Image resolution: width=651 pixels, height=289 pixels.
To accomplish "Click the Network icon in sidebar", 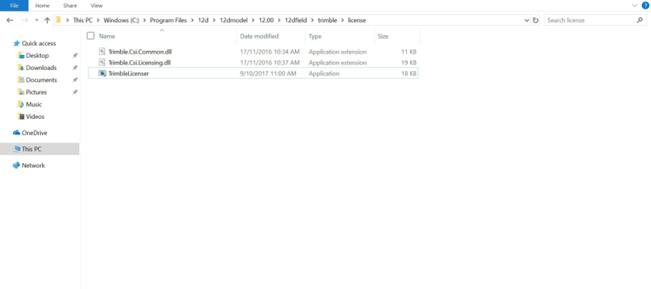I will click(16, 165).
